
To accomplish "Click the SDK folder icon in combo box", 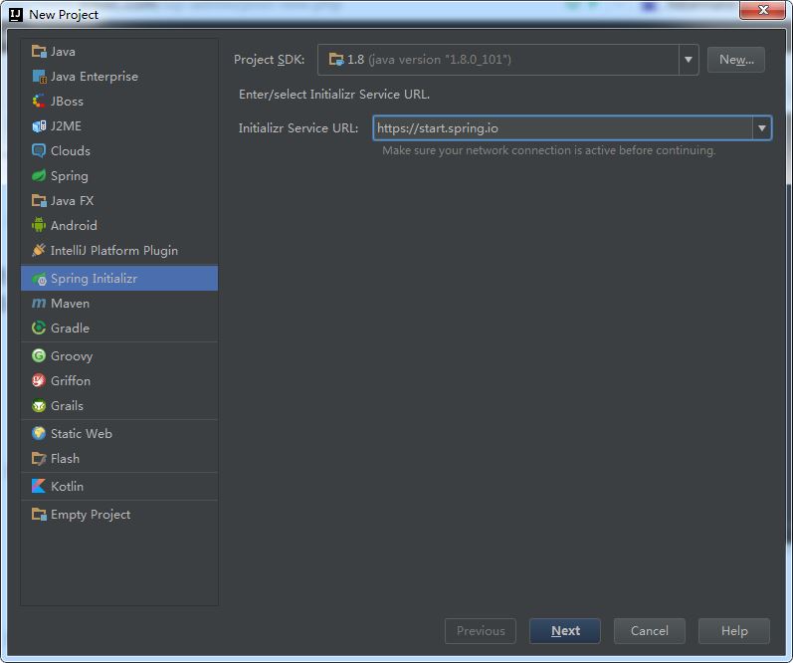I will click(x=336, y=59).
